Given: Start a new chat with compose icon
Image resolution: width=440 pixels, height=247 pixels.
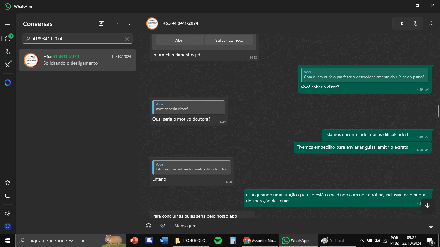Looking at the screenshot, I should tap(101, 23).
